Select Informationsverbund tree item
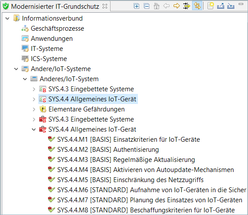Viewport: 248px width, 215px height. (x=52, y=18)
